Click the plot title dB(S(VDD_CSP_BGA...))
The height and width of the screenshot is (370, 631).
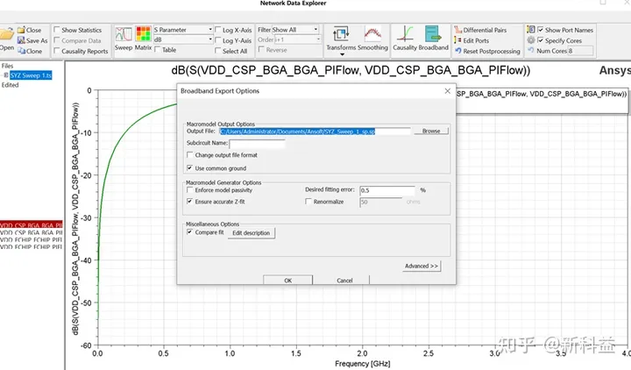pos(351,70)
